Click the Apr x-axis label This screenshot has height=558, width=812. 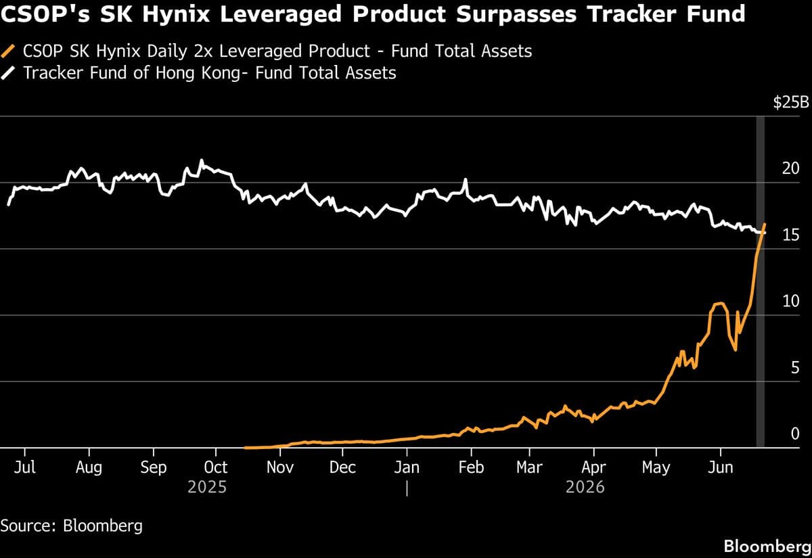[x=593, y=467]
